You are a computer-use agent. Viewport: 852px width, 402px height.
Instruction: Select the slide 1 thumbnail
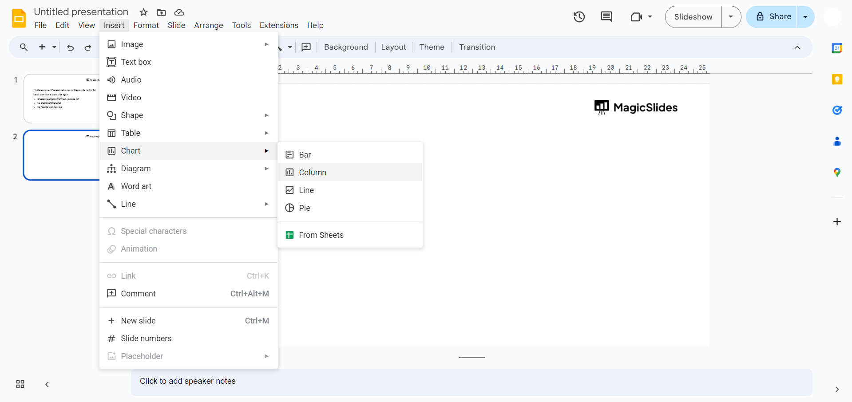tap(62, 98)
